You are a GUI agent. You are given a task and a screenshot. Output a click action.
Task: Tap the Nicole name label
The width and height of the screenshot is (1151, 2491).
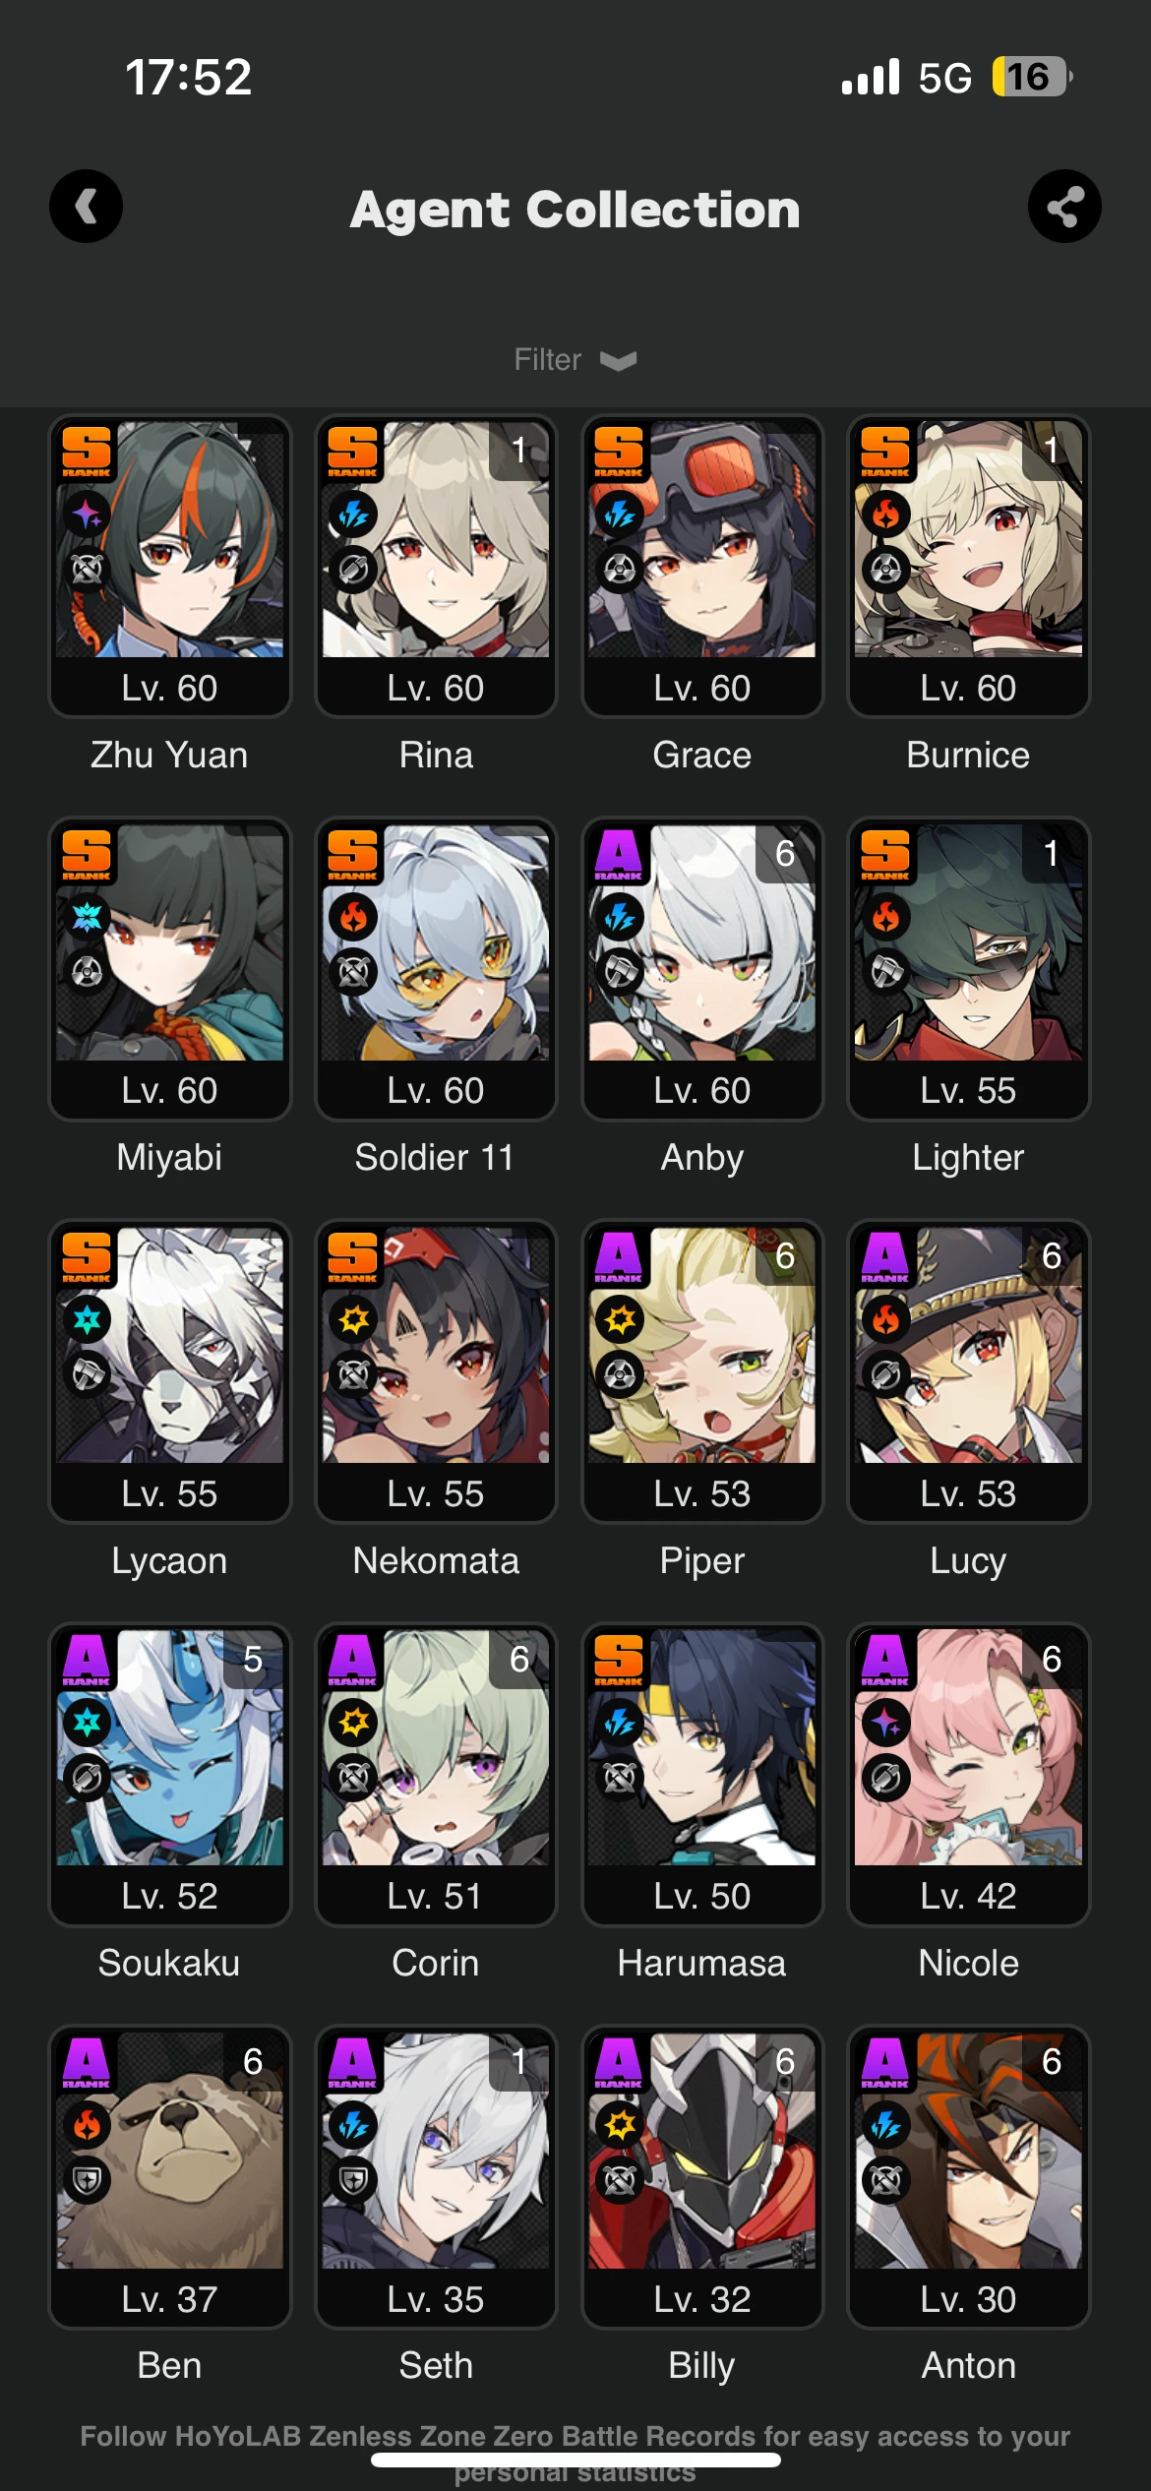pos(968,1964)
